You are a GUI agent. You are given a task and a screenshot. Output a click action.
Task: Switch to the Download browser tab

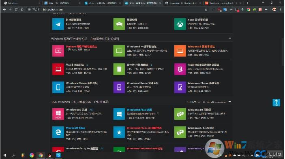click(183, 3)
